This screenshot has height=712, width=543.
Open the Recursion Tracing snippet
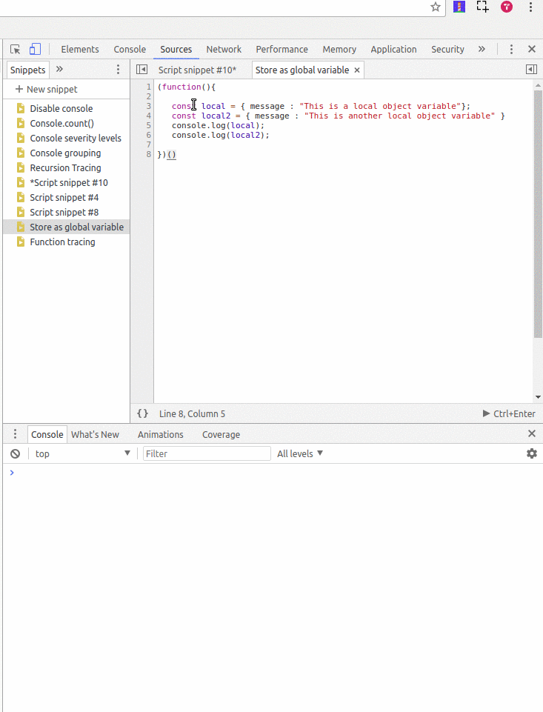[x=65, y=168]
